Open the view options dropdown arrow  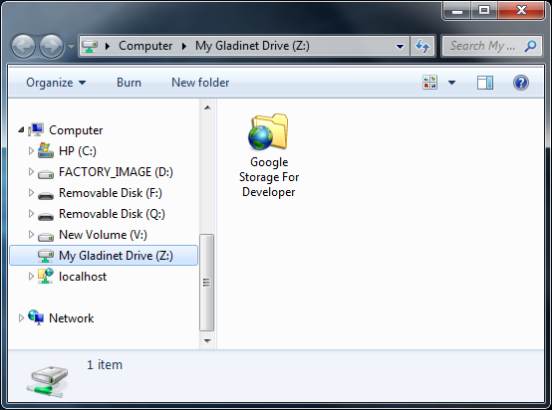[x=451, y=83]
